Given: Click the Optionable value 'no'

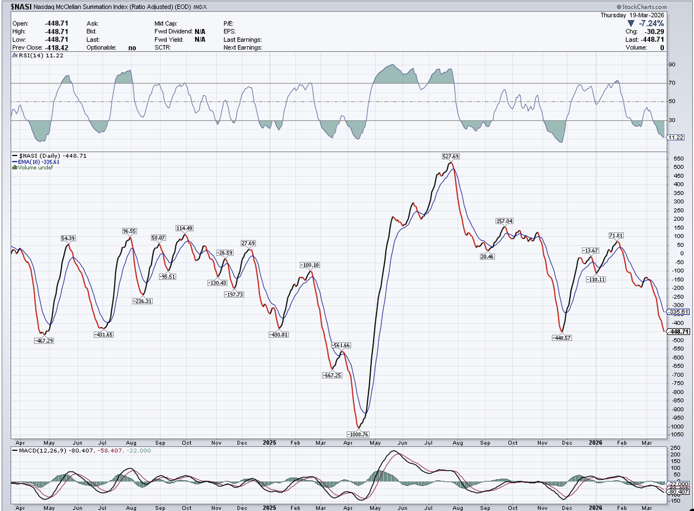Looking at the screenshot, I should click(132, 47).
